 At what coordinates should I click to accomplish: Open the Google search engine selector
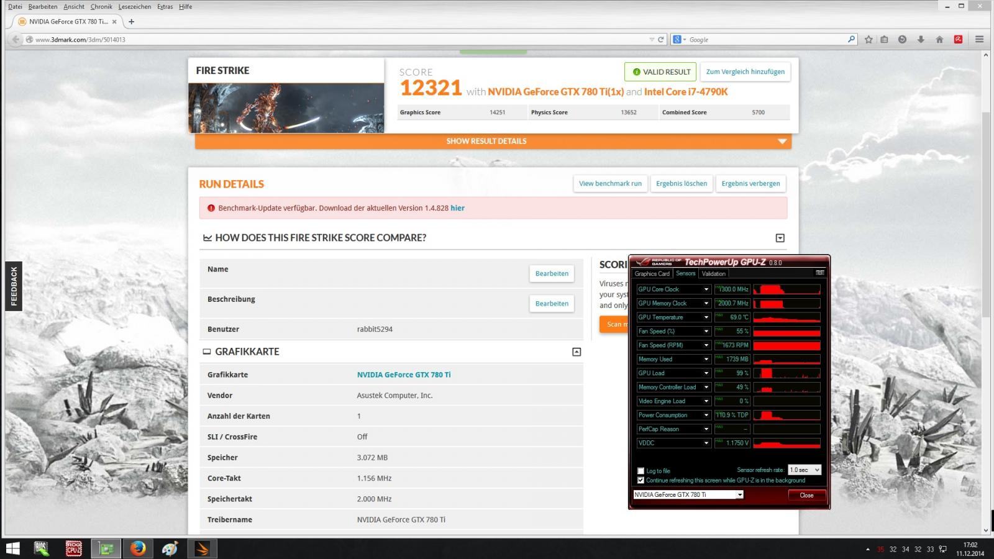point(680,39)
